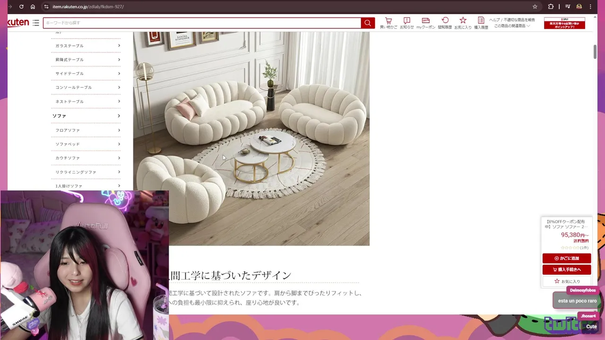Click the お気に入り button in product widget
The width and height of the screenshot is (605, 340).
[x=567, y=281]
